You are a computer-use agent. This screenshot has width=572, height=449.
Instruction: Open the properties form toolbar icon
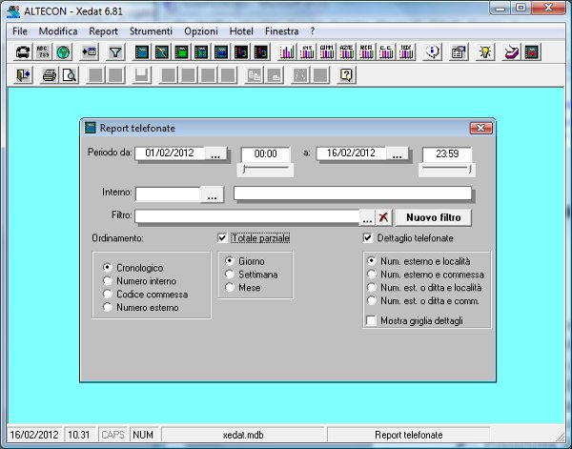click(x=459, y=52)
